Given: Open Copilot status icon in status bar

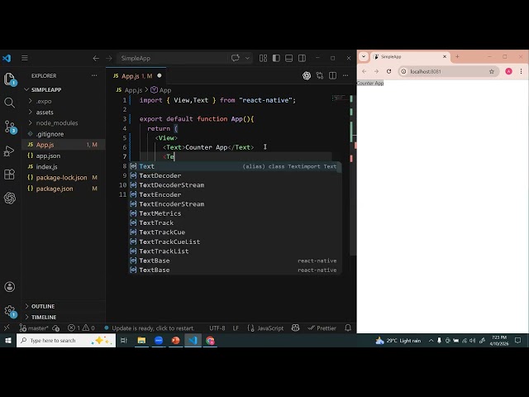Looking at the screenshot, I should pos(296,328).
